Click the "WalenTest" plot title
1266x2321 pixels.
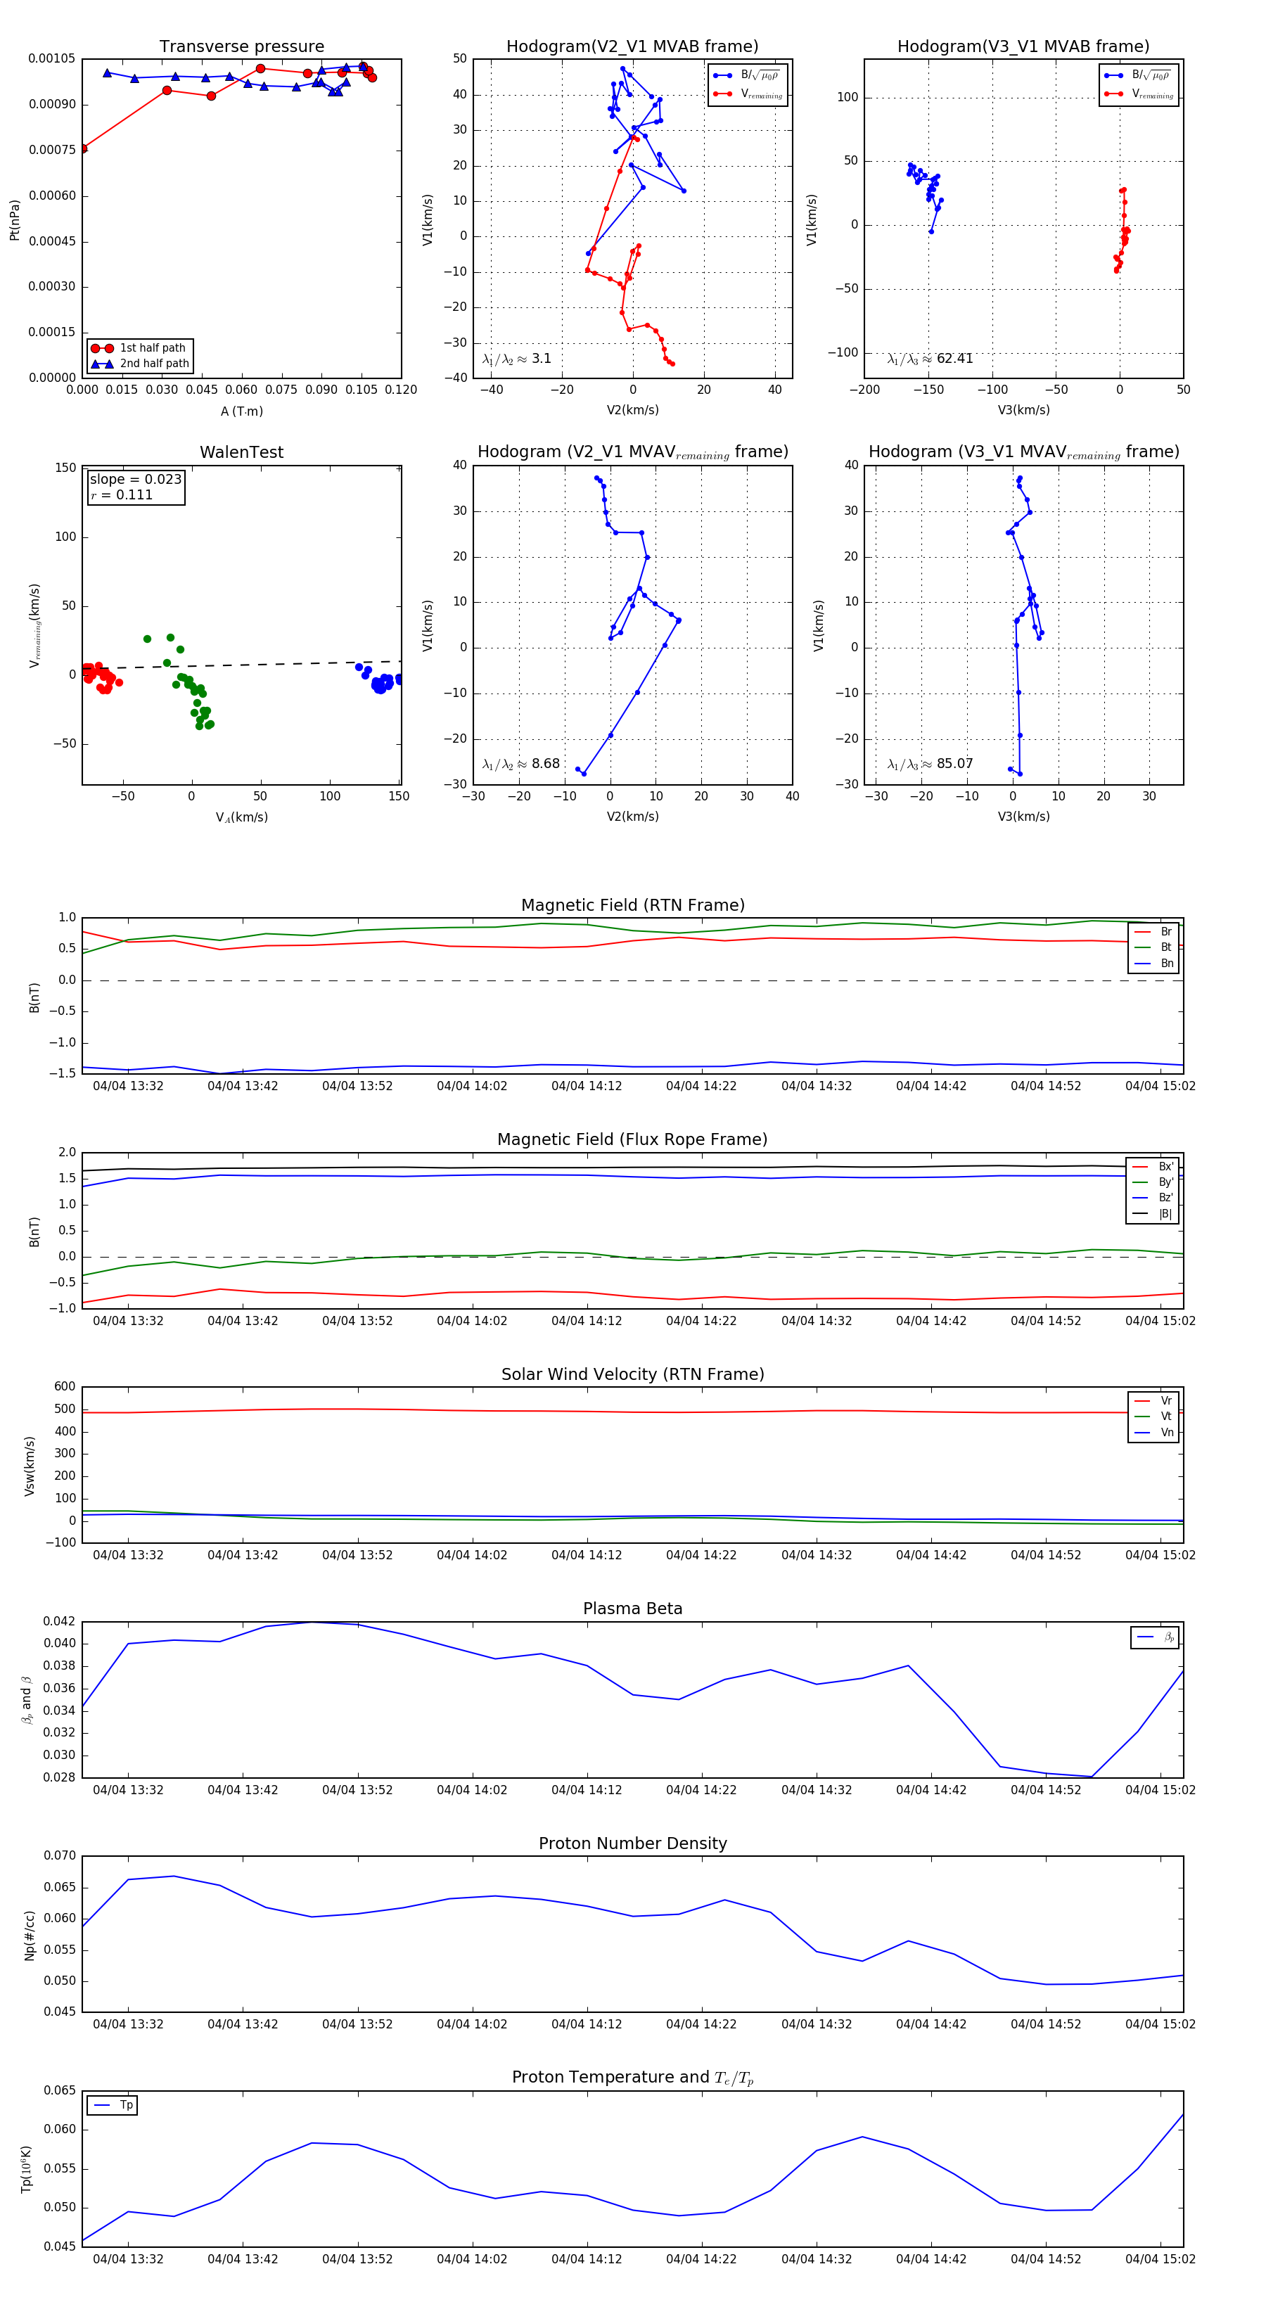pyautogui.click(x=241, y=452)
